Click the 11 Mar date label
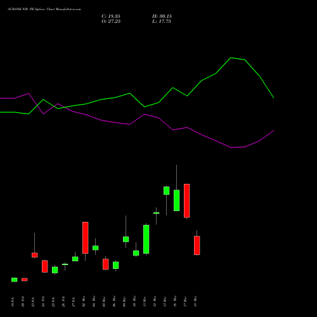The image size is (317, 317). tap(145, 301)
